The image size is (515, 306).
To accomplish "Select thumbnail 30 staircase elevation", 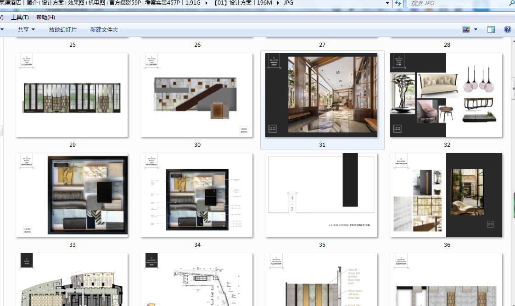I will (x=196, y=95).
